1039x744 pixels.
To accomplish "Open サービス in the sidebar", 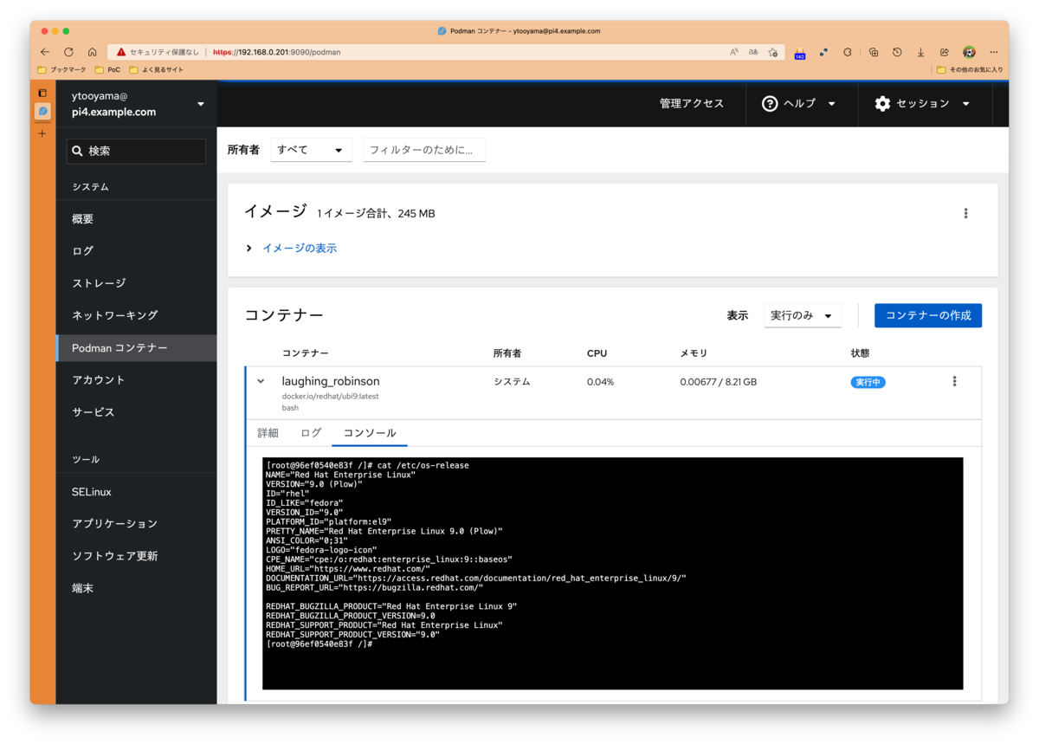I will pyautogui.click(x=137, y=412).
